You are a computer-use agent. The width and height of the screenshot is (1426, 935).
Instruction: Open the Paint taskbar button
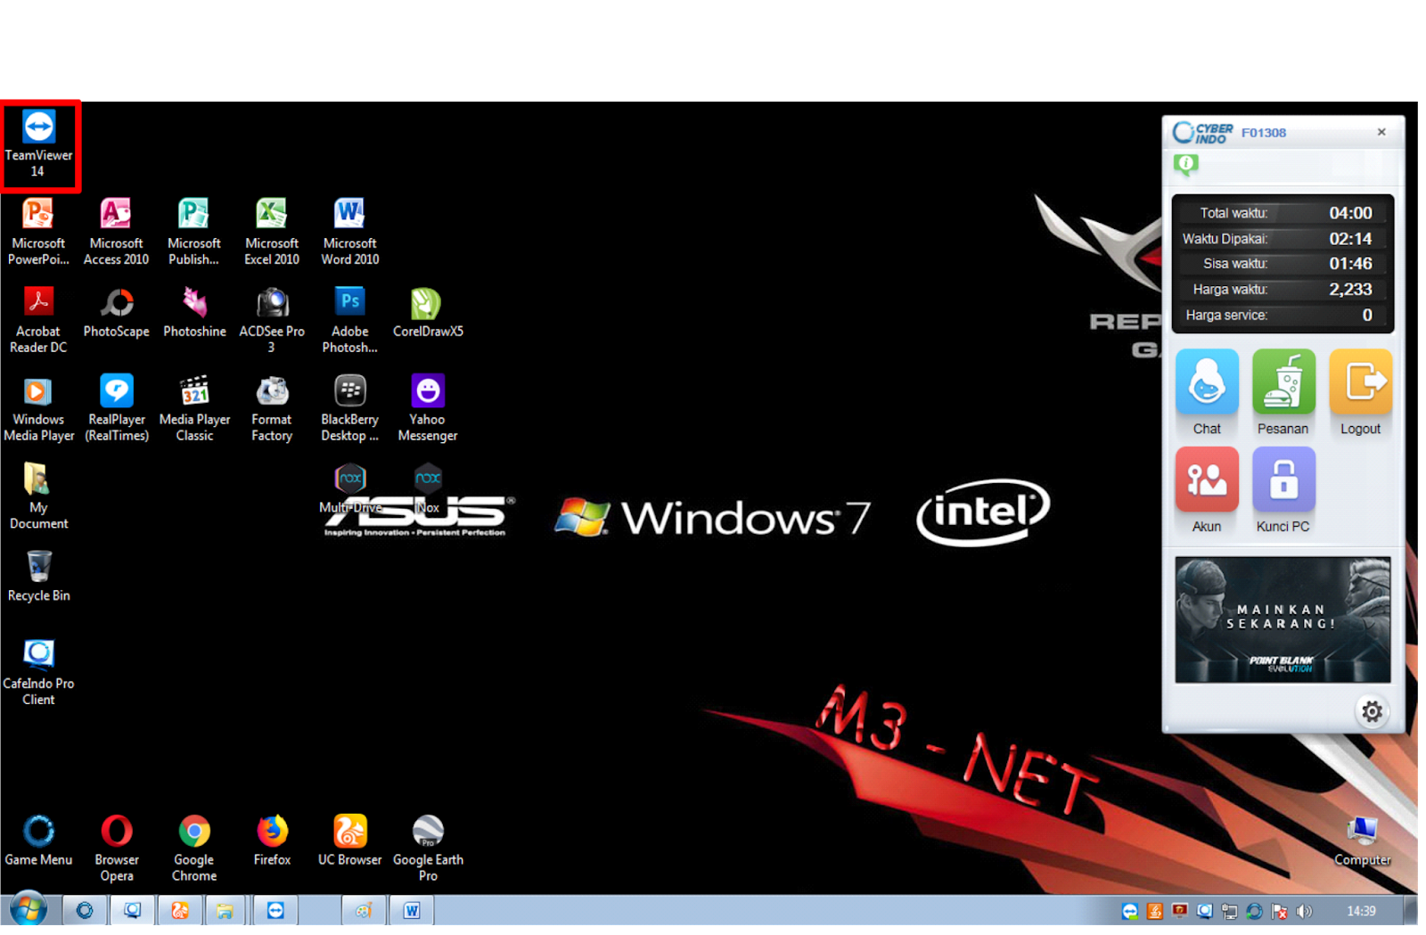tap(364, 910)
